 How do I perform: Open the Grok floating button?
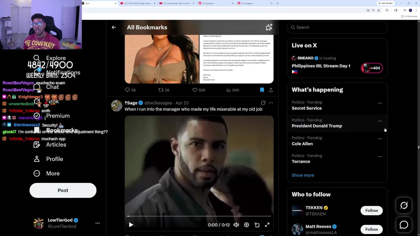pyautogui.click(x=404, y=206)
